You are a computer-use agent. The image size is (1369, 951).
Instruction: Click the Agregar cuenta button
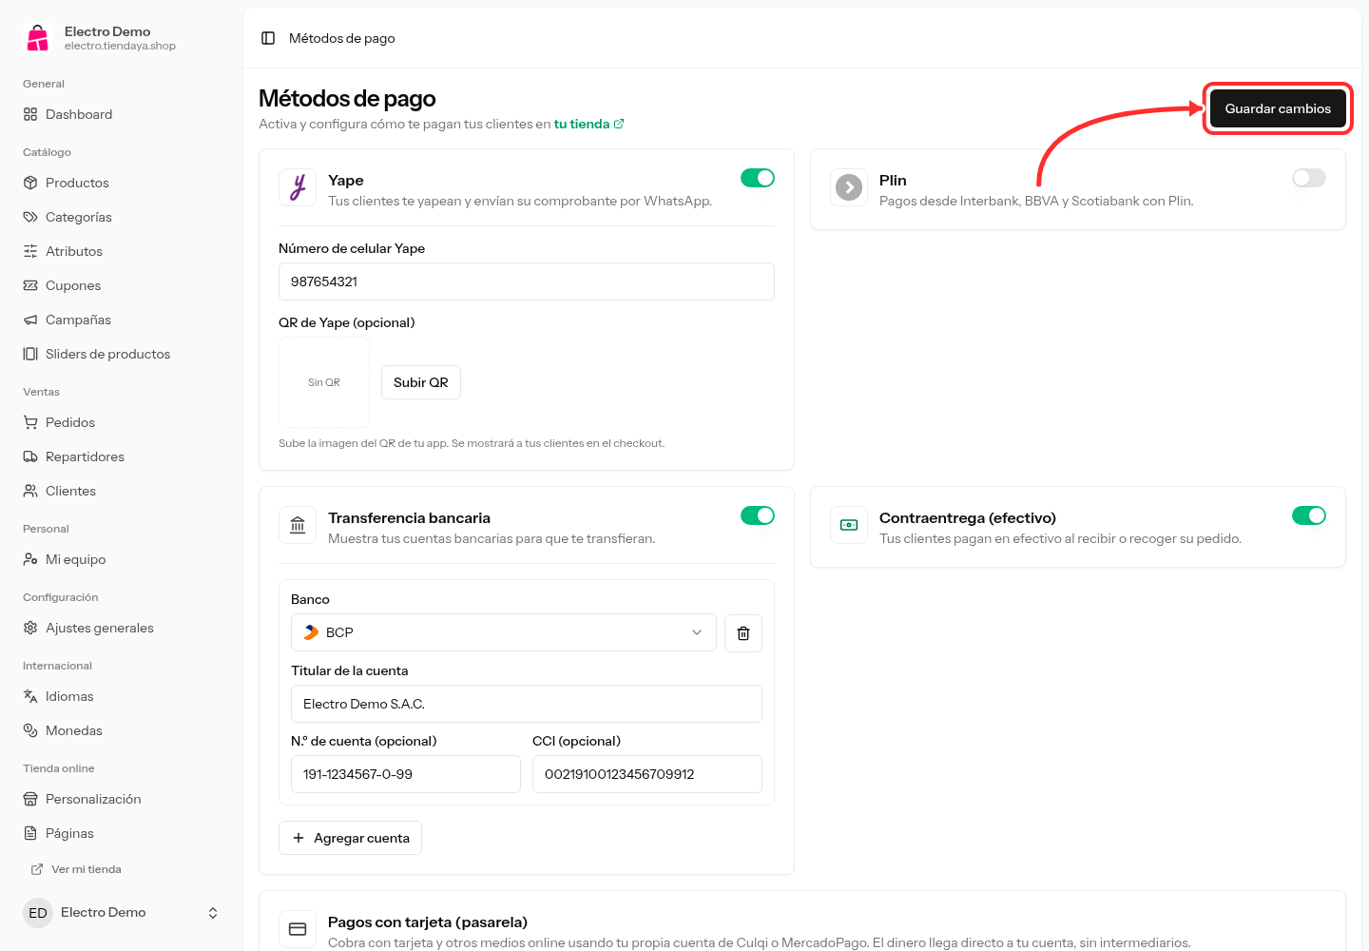350,838
